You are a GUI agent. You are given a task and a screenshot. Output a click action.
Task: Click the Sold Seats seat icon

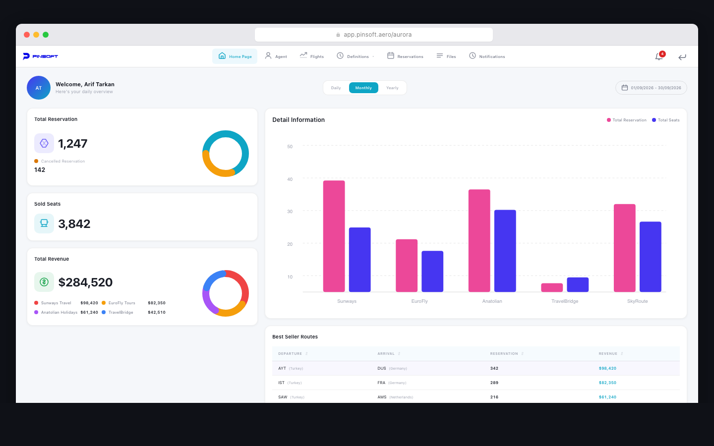(x=44, y=223)
